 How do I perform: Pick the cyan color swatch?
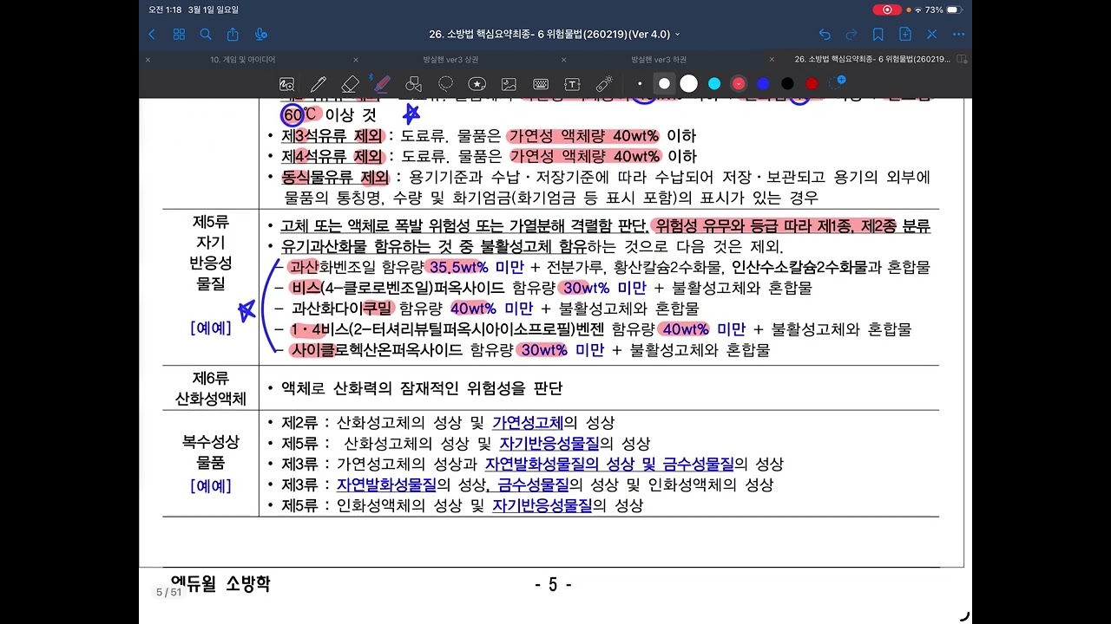coord(714,84)
